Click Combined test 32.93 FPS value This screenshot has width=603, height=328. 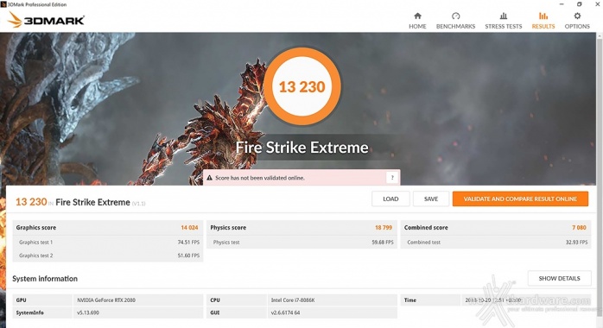point(577,242)
